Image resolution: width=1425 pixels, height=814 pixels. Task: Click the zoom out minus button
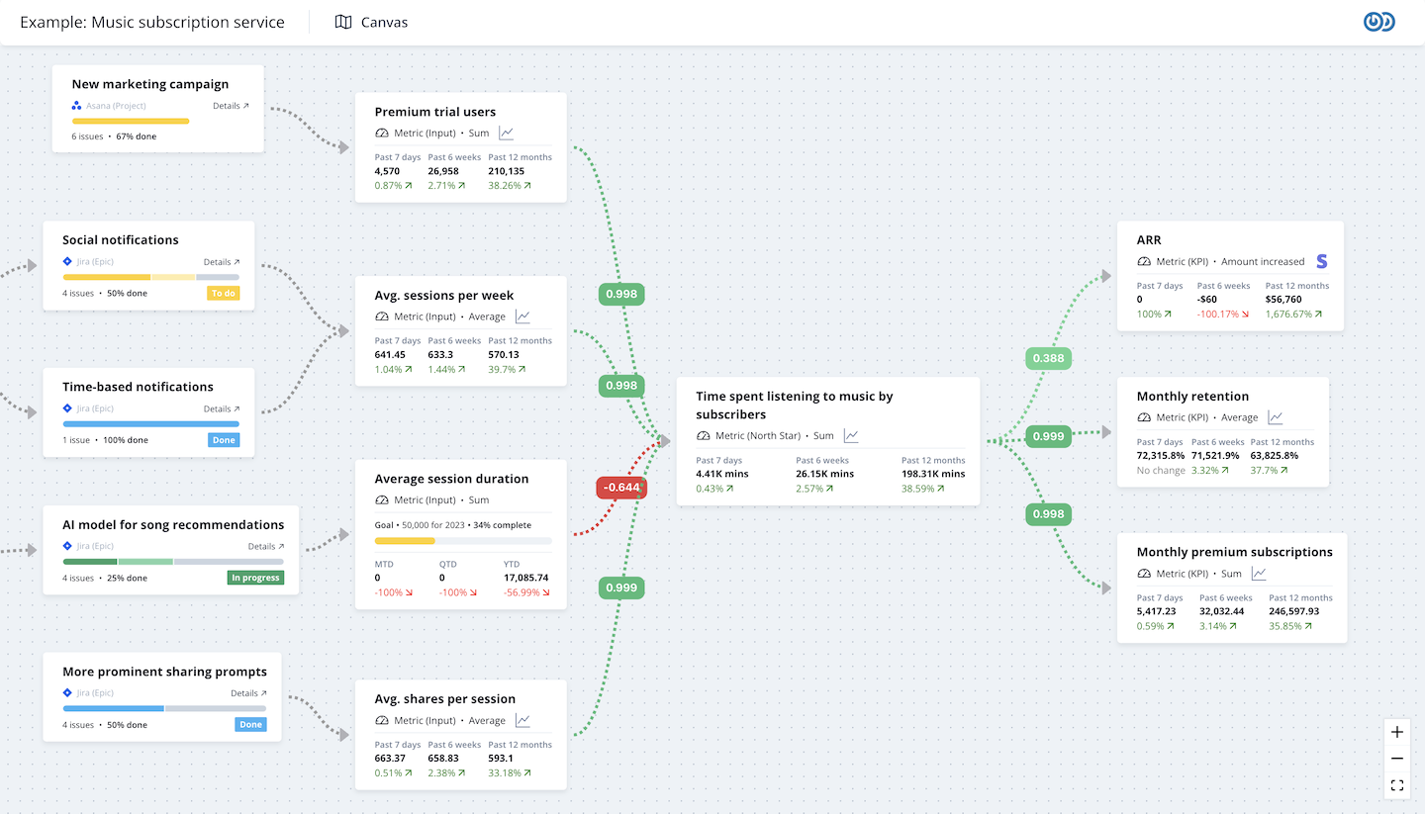[x=1396, y=759]
